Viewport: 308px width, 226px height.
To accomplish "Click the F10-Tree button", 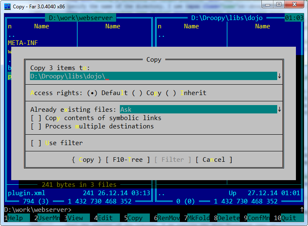I will click(x=128, y=160).
